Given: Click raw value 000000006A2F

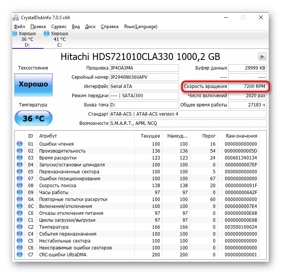Looking at the screenshot, I should 241,193.
